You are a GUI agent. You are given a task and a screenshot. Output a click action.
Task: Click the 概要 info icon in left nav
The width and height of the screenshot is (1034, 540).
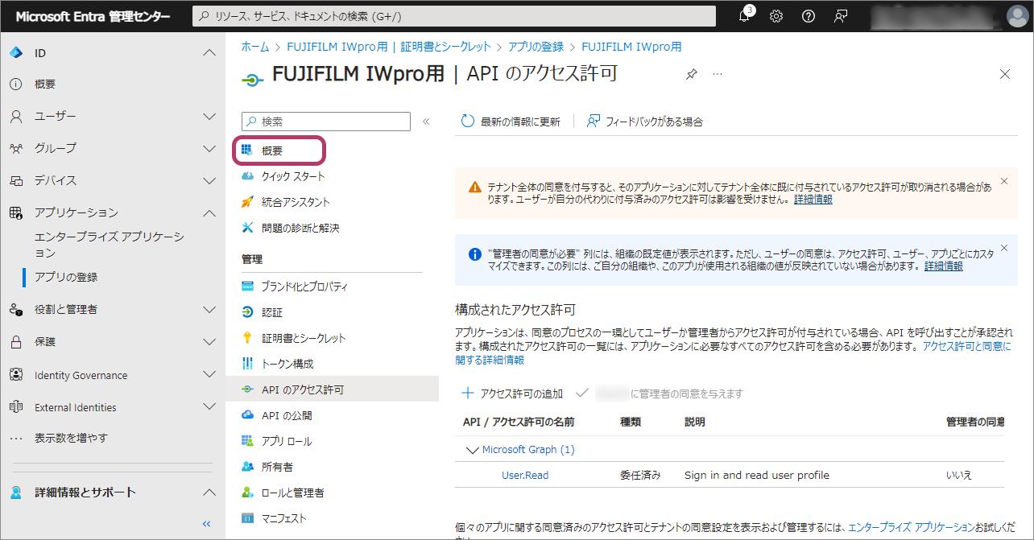pos(15,85)
